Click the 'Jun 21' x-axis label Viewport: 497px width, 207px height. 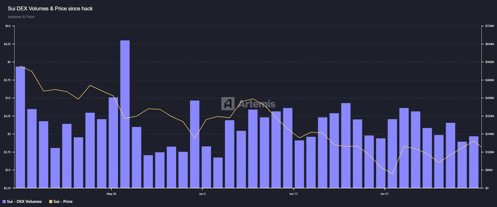[384, 194]
